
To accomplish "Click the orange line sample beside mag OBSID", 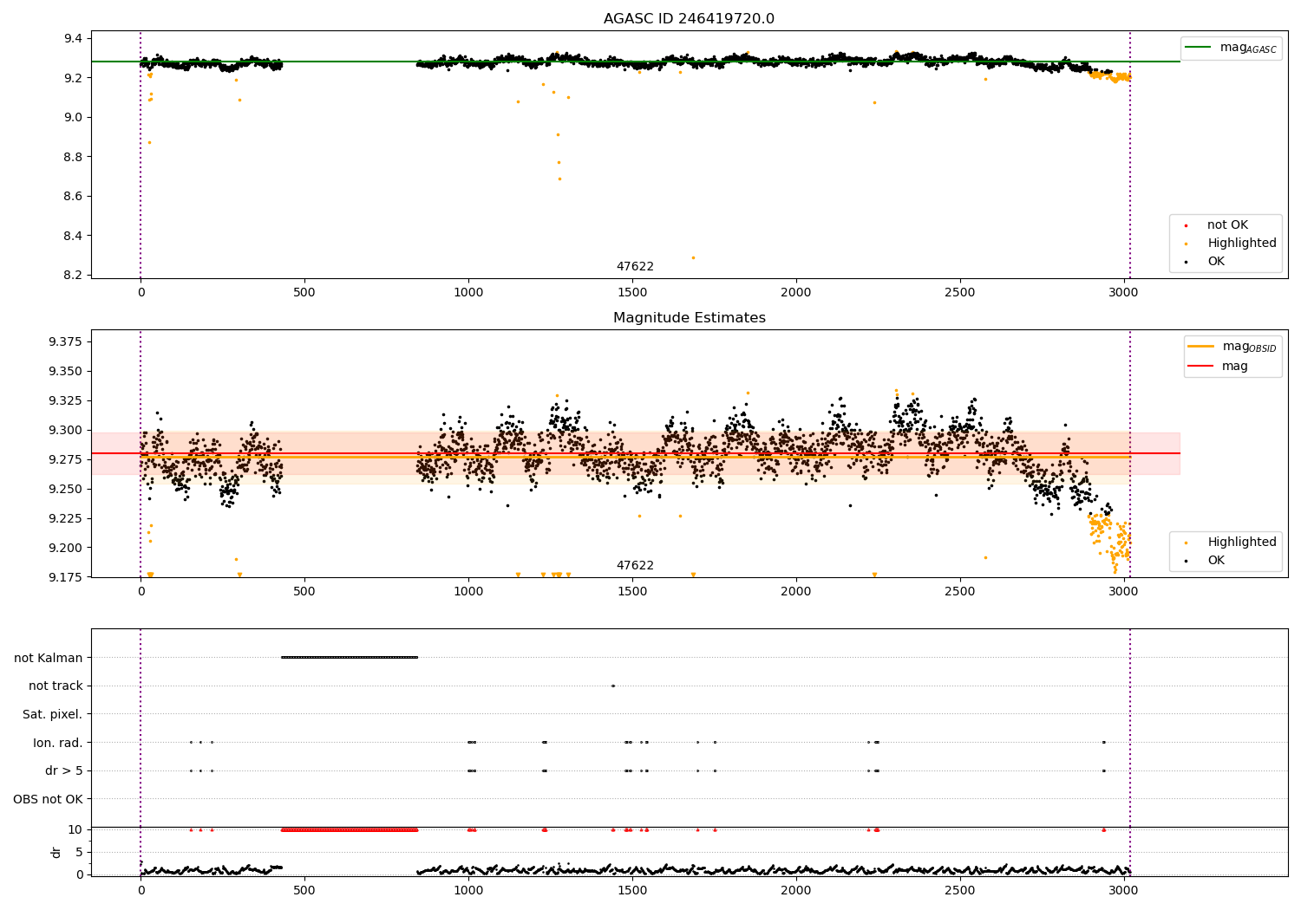I will 1201,347.
